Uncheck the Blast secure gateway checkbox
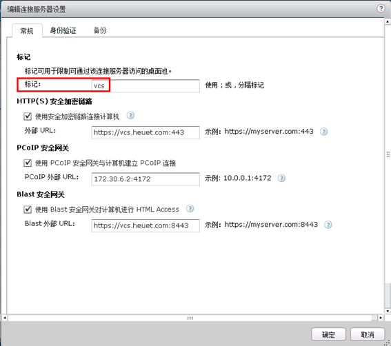Viewport: 391px width, 346px height. coord(28,210)
